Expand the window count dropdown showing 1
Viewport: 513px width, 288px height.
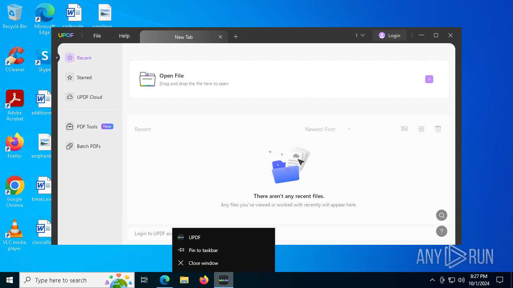(x=360, y=35)
